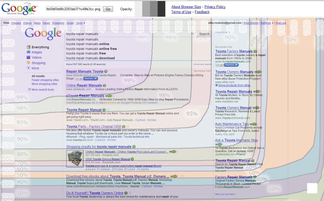Open the Settings dropdown
324x201 pixels.
tap(267, 23)
